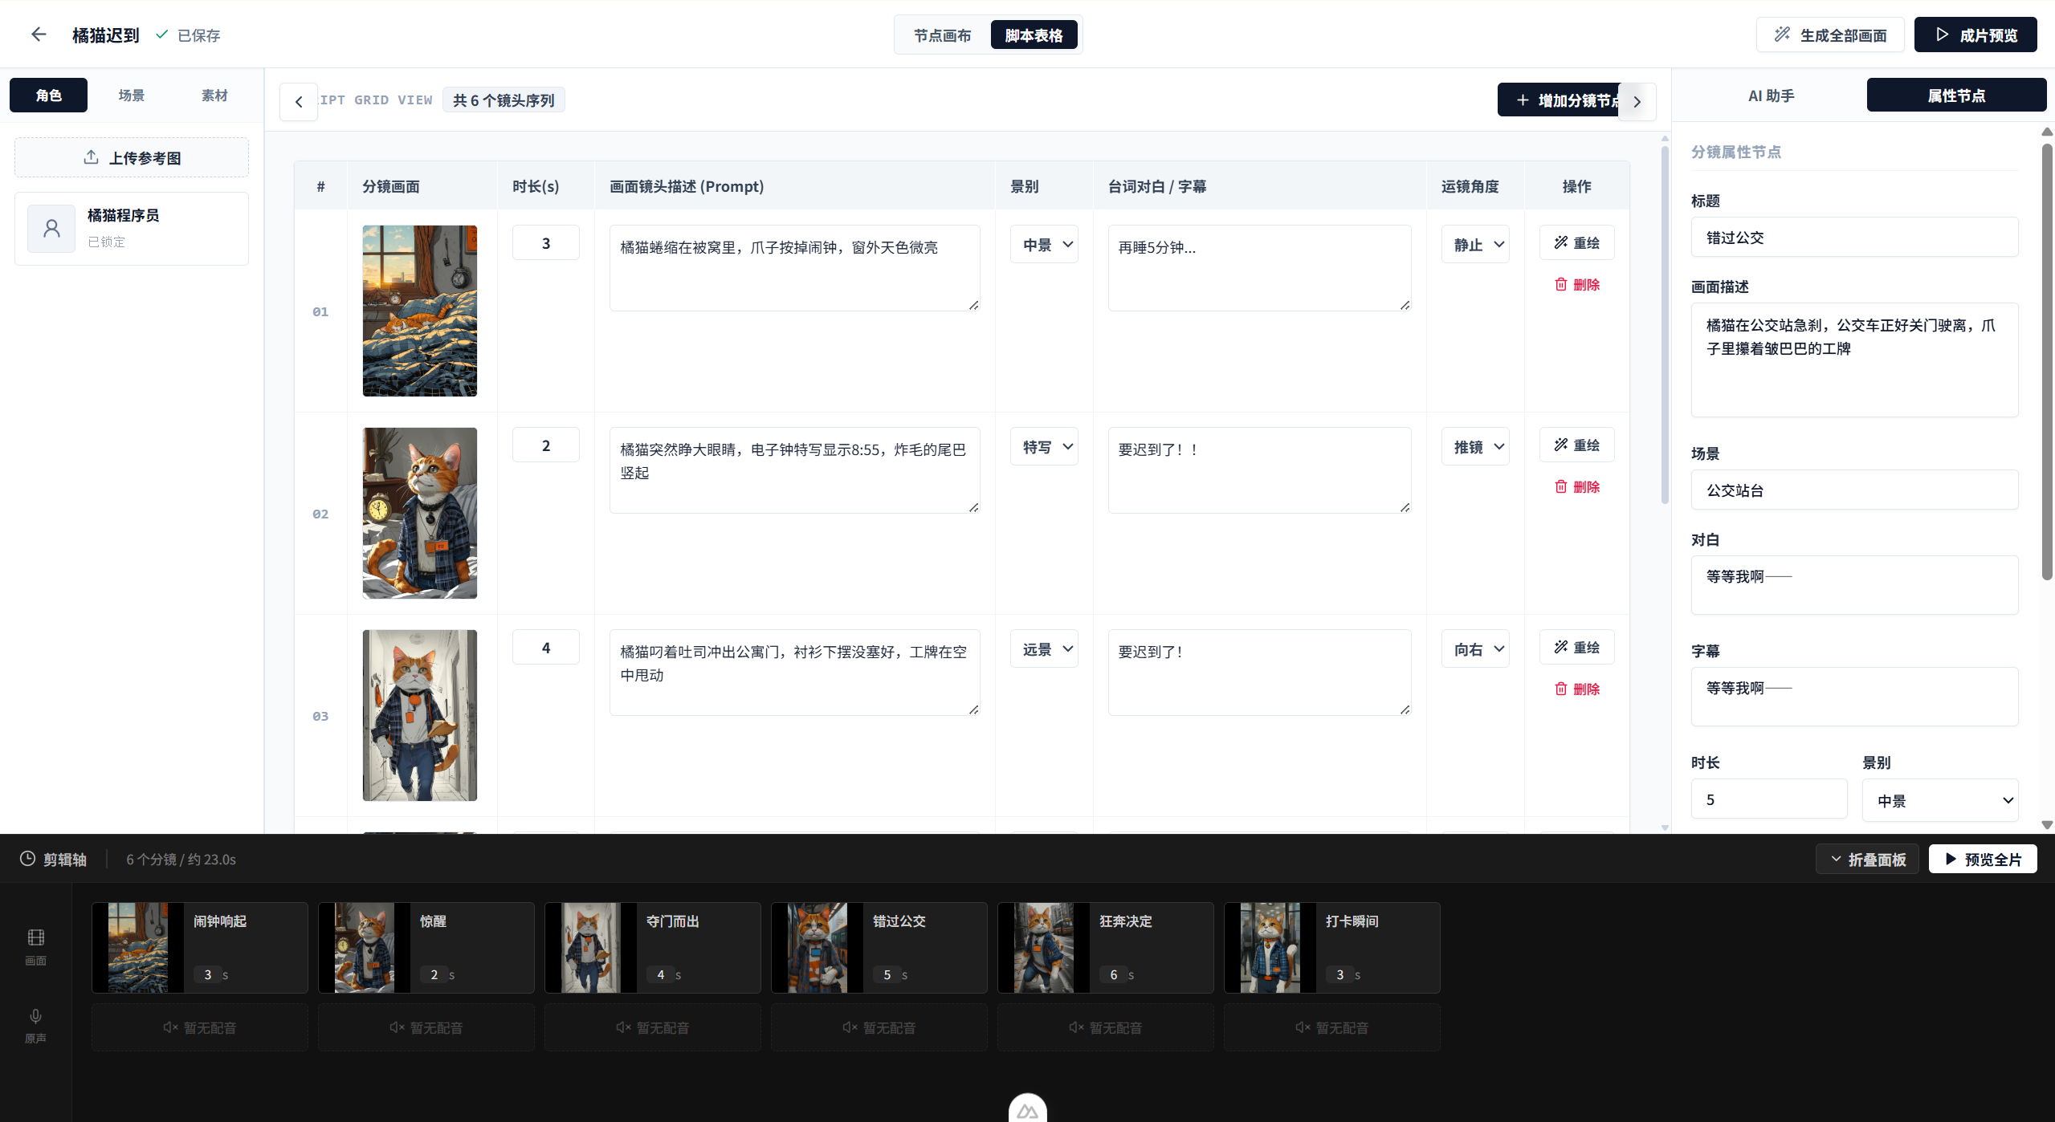Select the 角色 tab
The height and width of the screenshot is (1122, 2055).
[x=48, y=96]
